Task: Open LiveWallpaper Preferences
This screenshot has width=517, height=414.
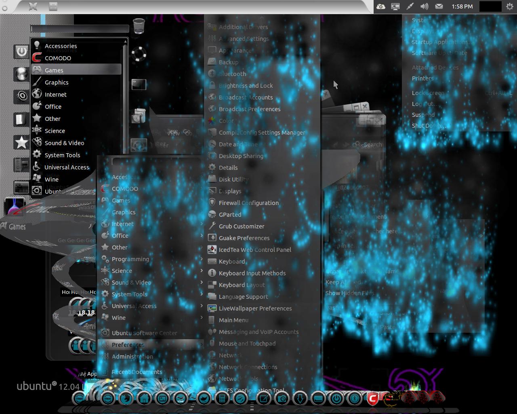Action: 263,308
